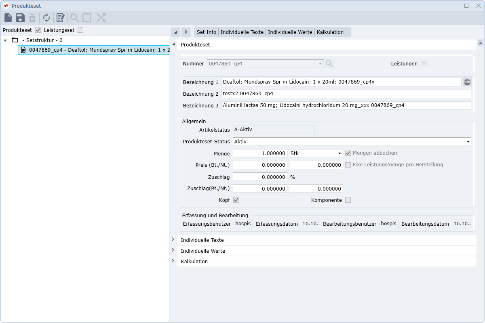Collapse the Setstruktur tree folder
The image size is (485, 323).
pos(5,40)
